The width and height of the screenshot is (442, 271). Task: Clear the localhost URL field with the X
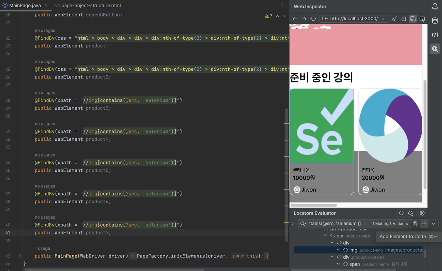382,19
